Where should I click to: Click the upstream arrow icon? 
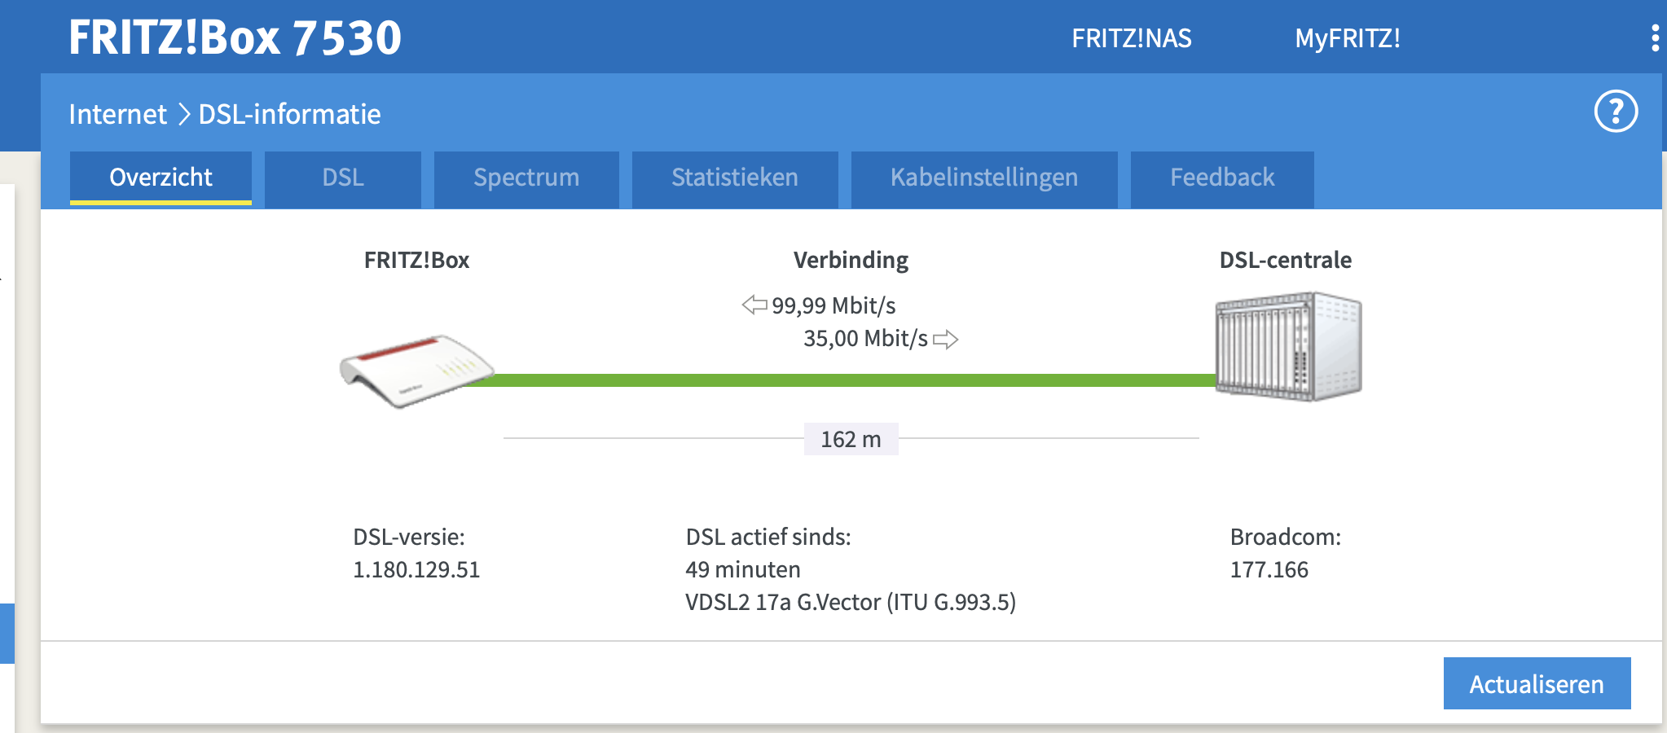click(x=945, y=339)
